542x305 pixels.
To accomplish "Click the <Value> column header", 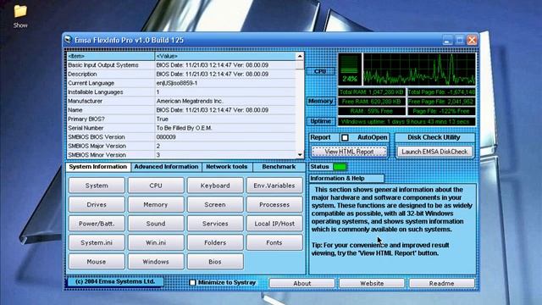I will [225, 56].
